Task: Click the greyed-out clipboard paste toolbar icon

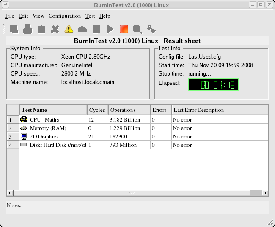Action: 41,29
